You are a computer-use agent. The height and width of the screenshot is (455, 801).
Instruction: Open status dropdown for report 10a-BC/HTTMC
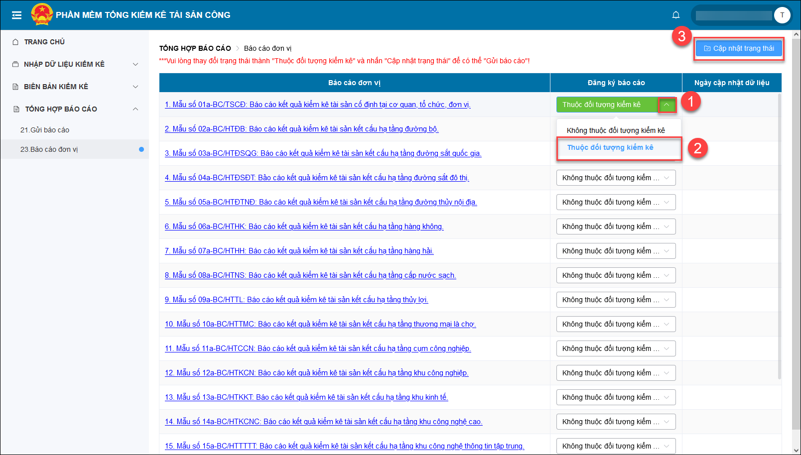616,324
